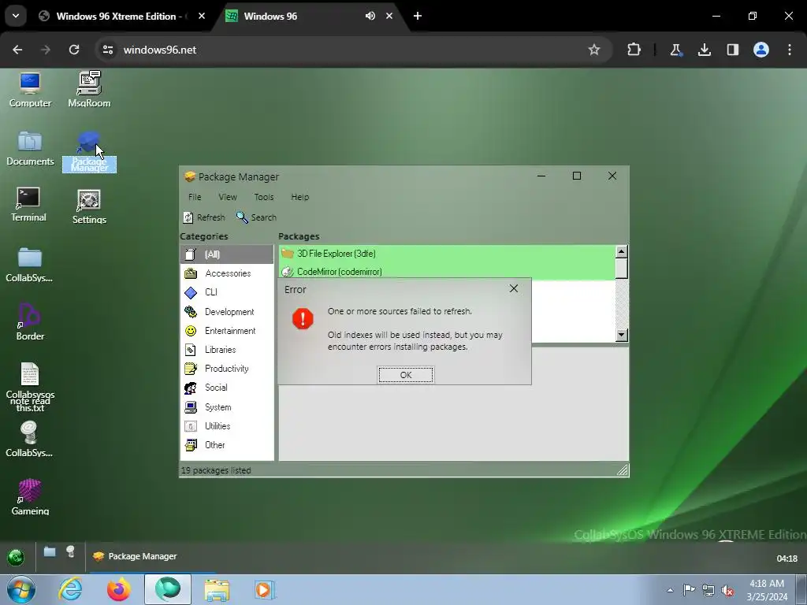
Task: Open the Gameing desktop shortcut
Action: coord(30,497)
